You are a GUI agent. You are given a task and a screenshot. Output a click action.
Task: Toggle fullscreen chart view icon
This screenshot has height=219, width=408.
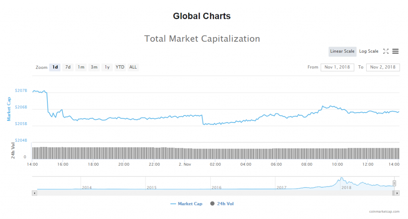tap(386, 51)
